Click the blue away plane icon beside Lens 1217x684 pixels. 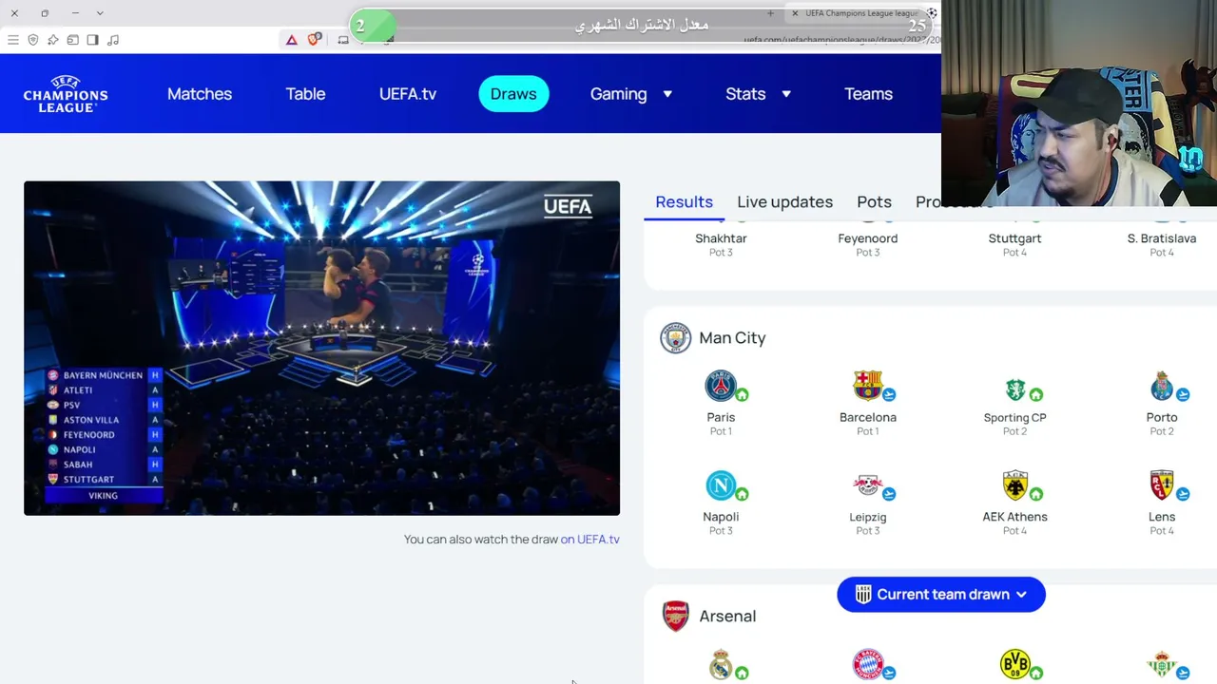click(1183, 494)
